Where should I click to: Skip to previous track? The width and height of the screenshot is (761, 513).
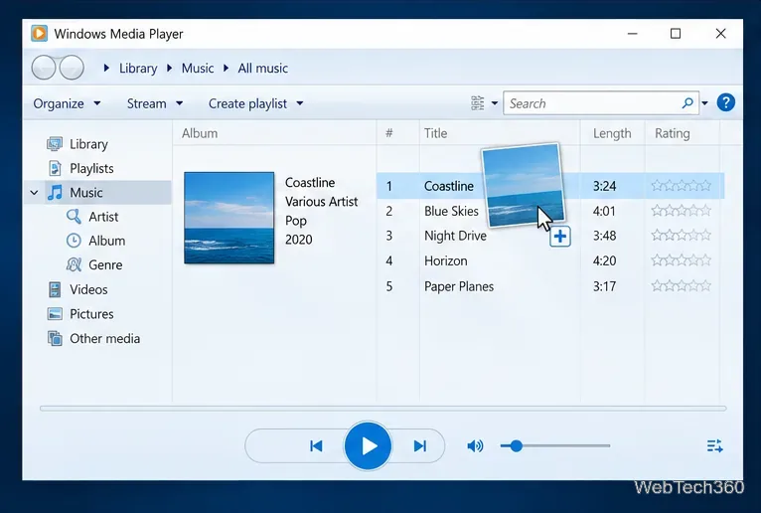316,445
